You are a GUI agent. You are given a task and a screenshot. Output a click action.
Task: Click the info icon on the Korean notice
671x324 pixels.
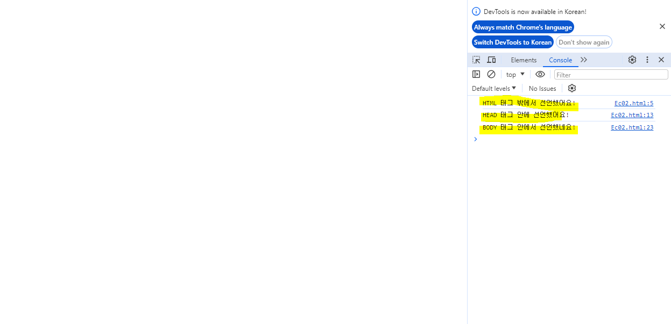coord(476,11)
